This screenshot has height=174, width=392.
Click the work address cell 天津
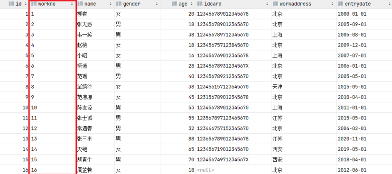click(277, 87)
